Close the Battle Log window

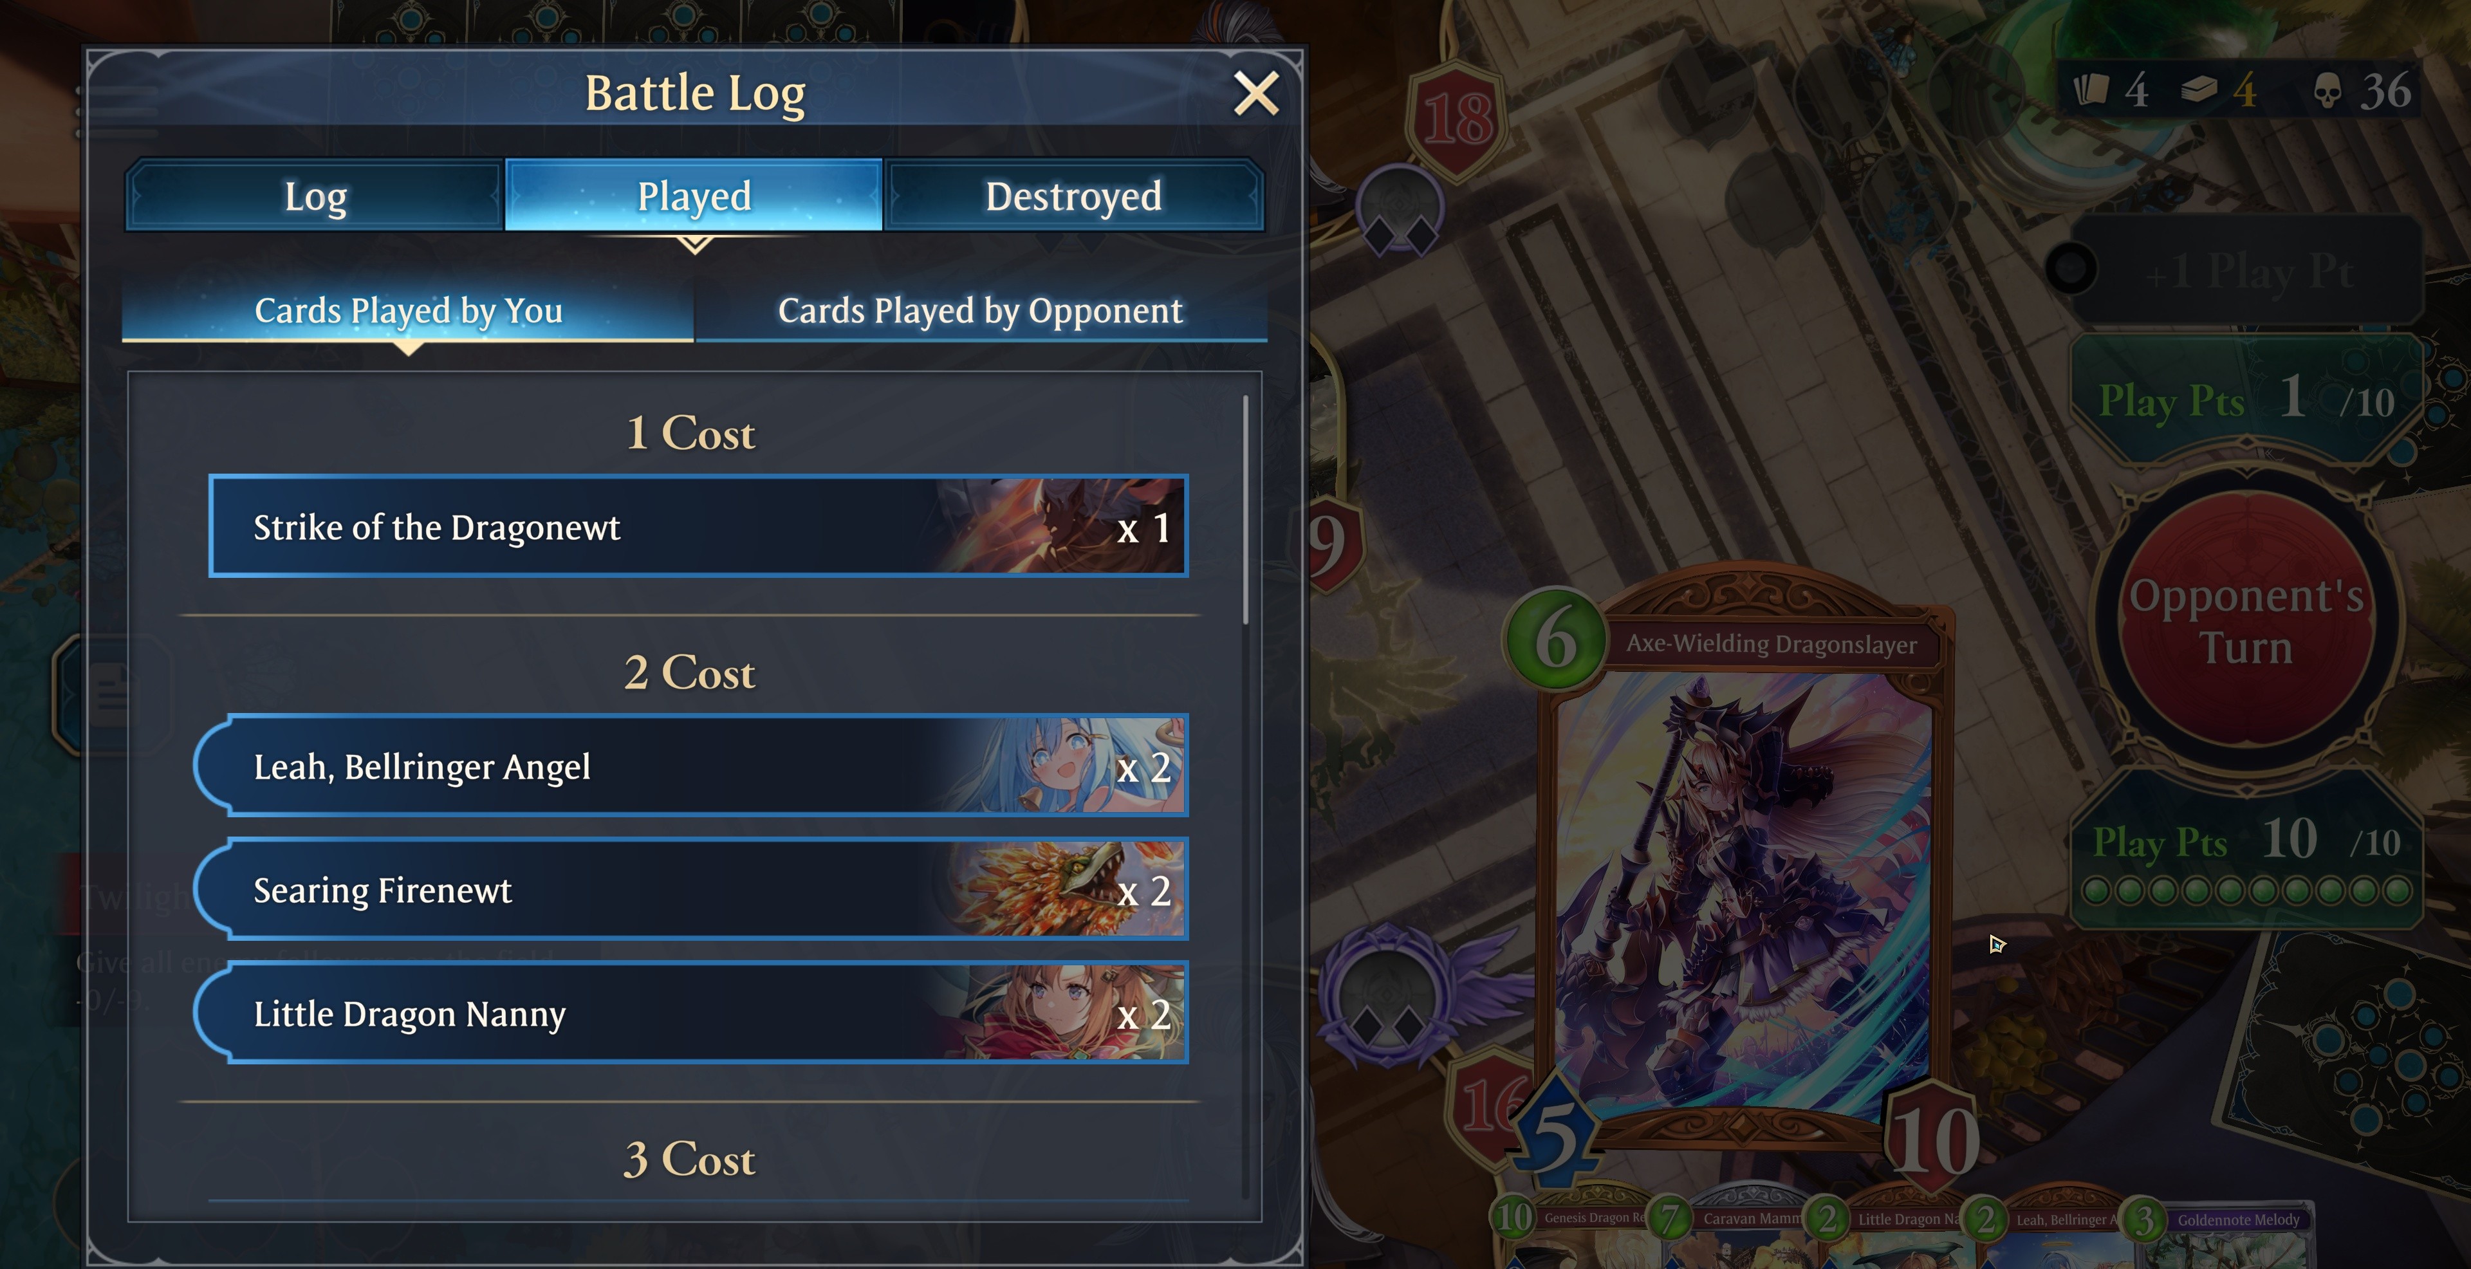pyautogui.click(x=1255, y=94)
